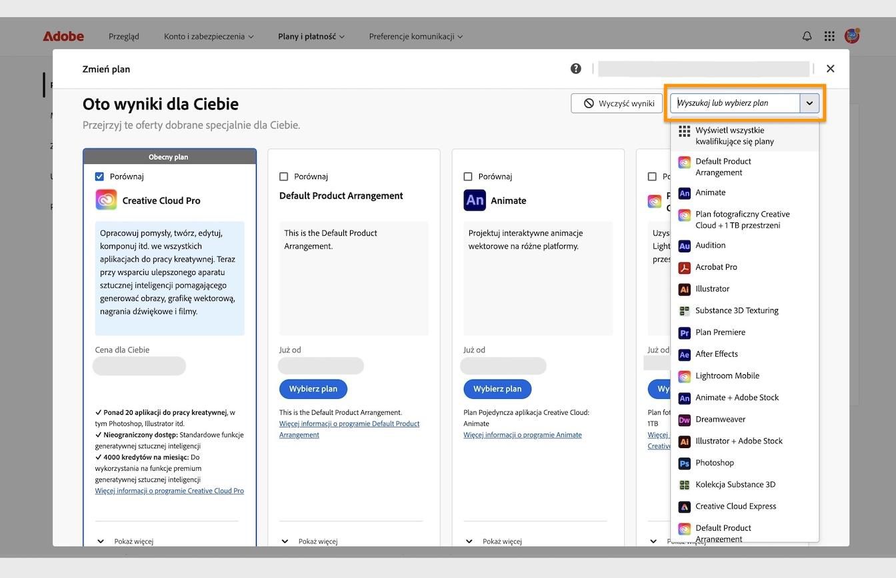Open the notifications bell
Viewport: 896px width, 578px height.
point(807,36)
